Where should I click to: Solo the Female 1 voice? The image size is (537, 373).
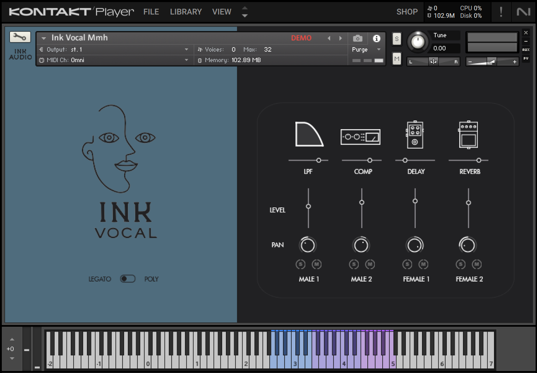(x=407, y=264)
